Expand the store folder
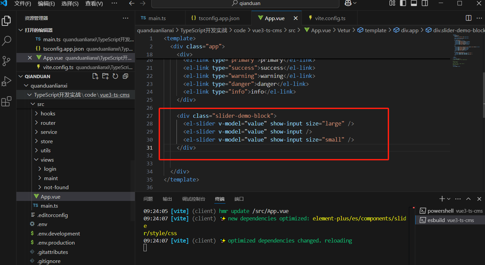This screenshot has width=485, height=265. pyautogui.click(x=37, y=142)
